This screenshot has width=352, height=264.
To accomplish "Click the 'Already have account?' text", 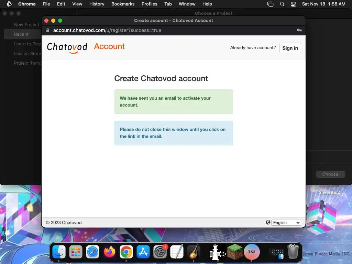I will coord(253,47).
